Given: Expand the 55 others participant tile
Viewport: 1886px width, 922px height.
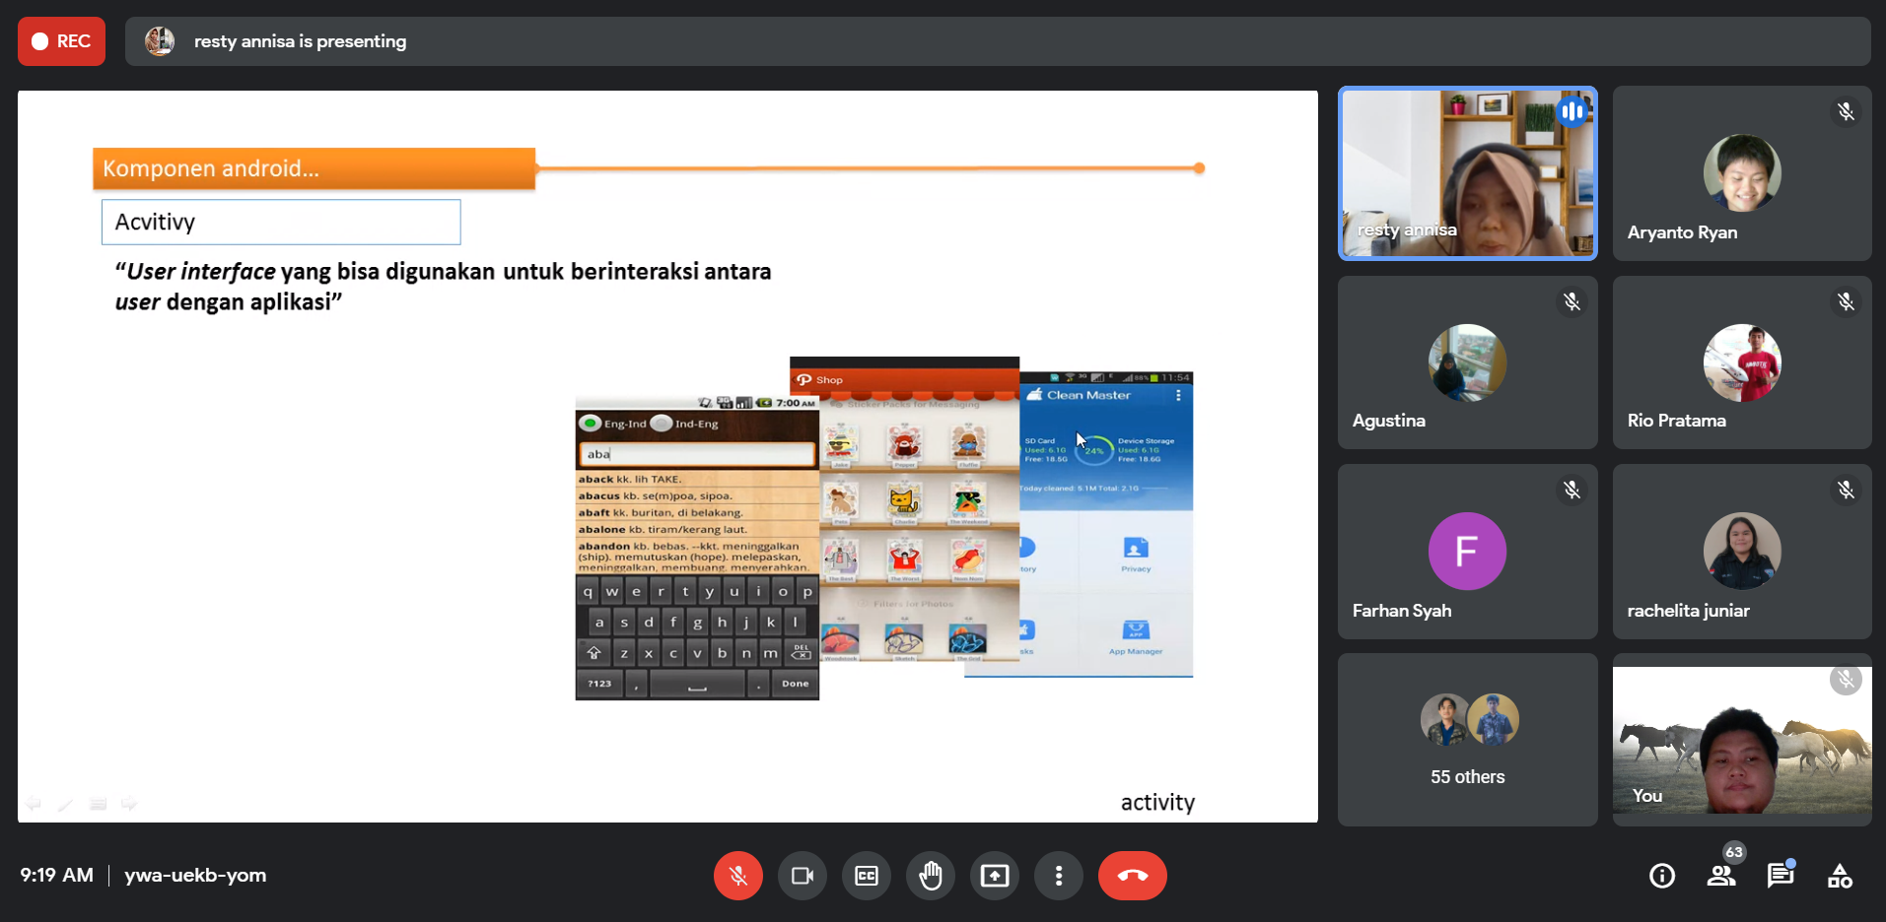Looking at the screenshot, I should (x=1467, y=740).
